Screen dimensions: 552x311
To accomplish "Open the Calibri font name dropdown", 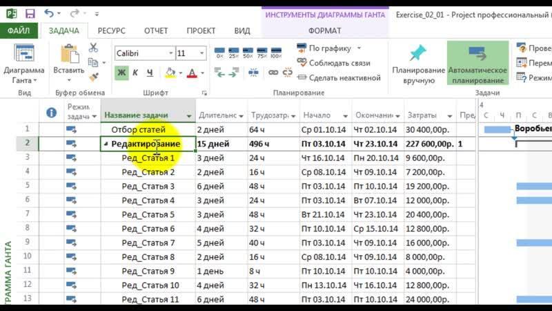I will coord(144,53).
